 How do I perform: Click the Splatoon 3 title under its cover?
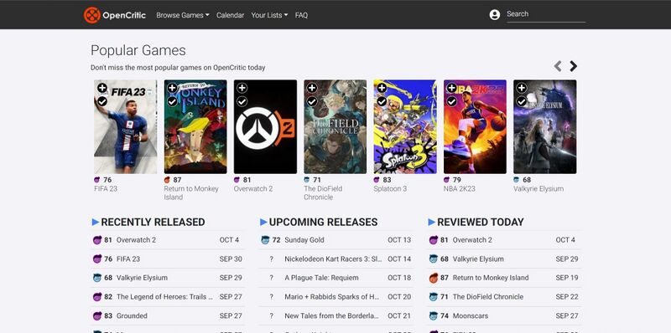click(390, 189)
